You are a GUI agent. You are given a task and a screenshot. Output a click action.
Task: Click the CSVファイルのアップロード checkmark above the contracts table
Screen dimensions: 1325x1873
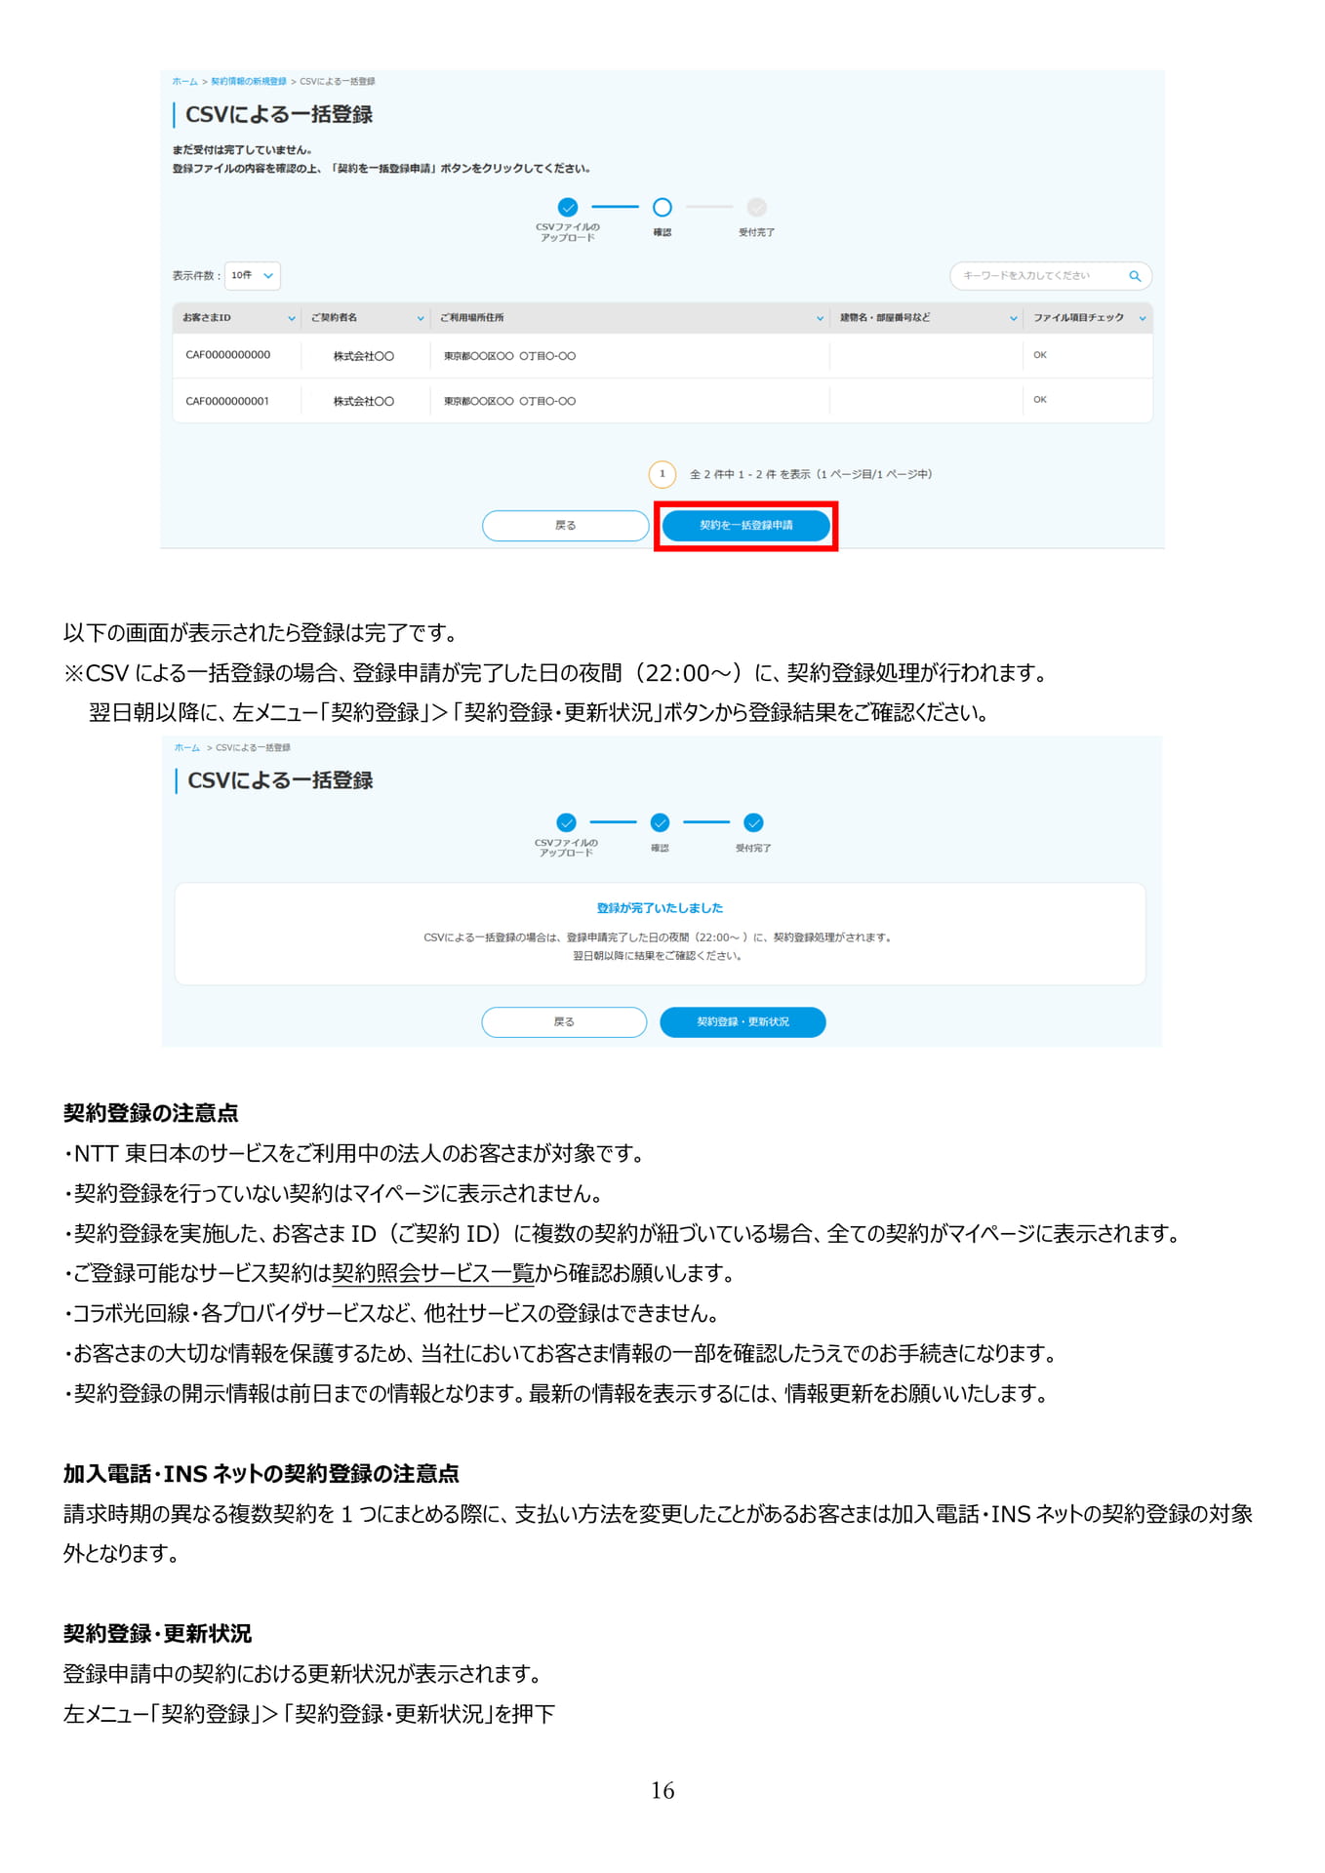click(x=568, y=207)
